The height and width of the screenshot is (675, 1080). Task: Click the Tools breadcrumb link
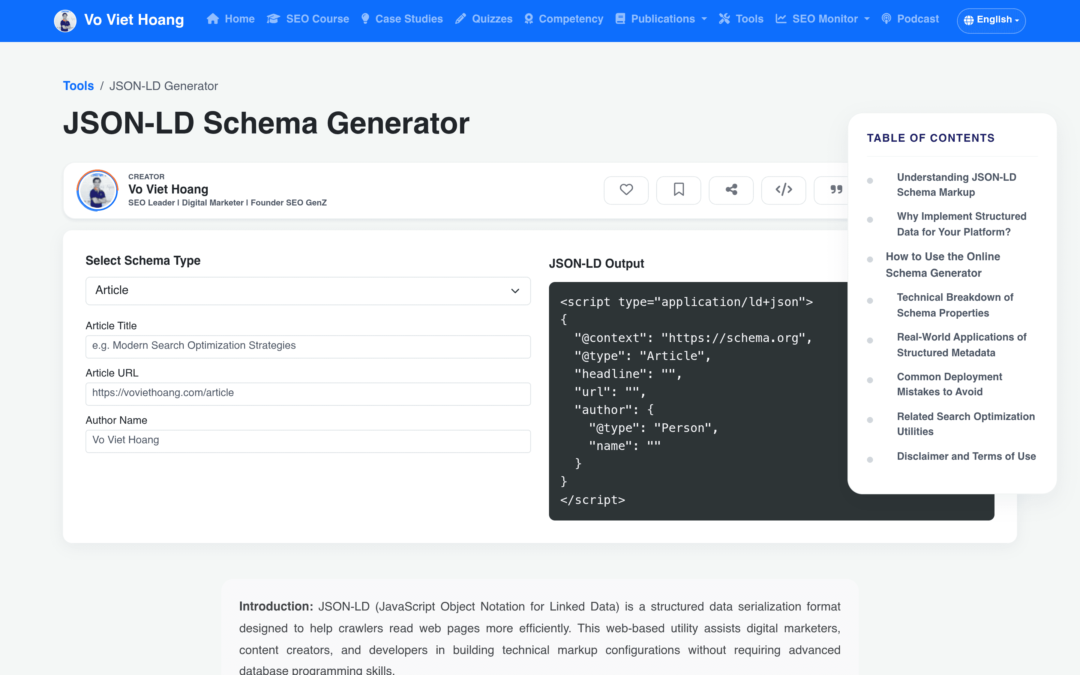coord(78,86)
